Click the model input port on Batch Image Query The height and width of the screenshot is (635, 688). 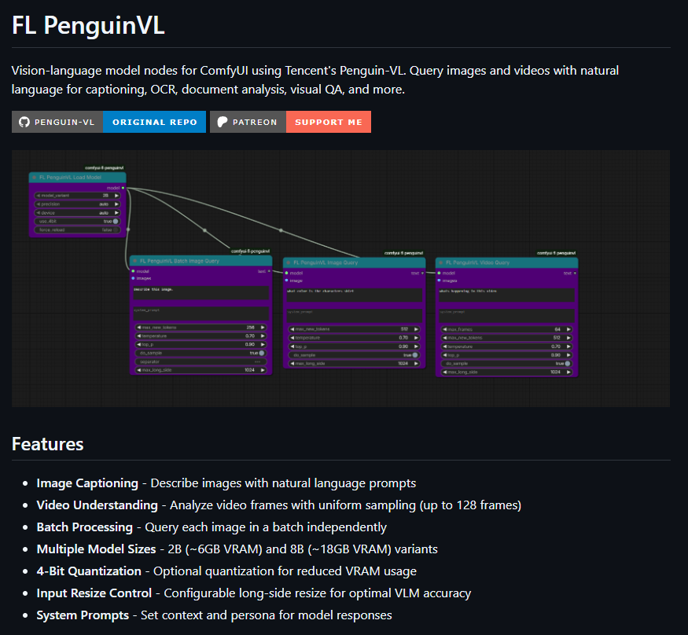(133, 271)
